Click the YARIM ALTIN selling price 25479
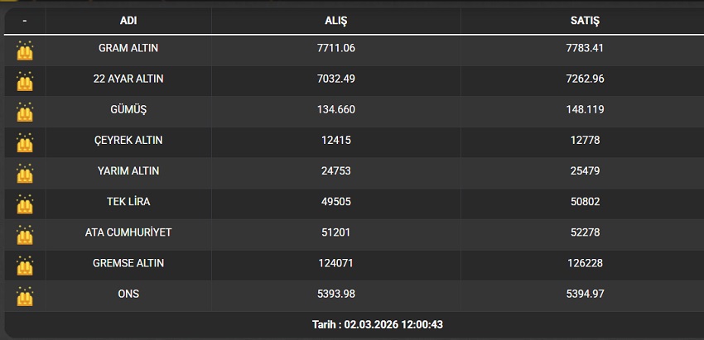 point(585,171)
